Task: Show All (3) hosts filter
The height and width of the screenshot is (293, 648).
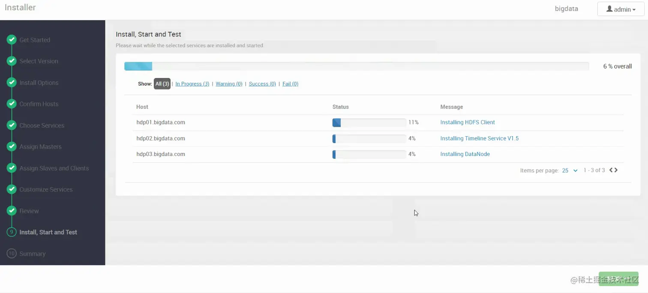Action: coord(162,84)
